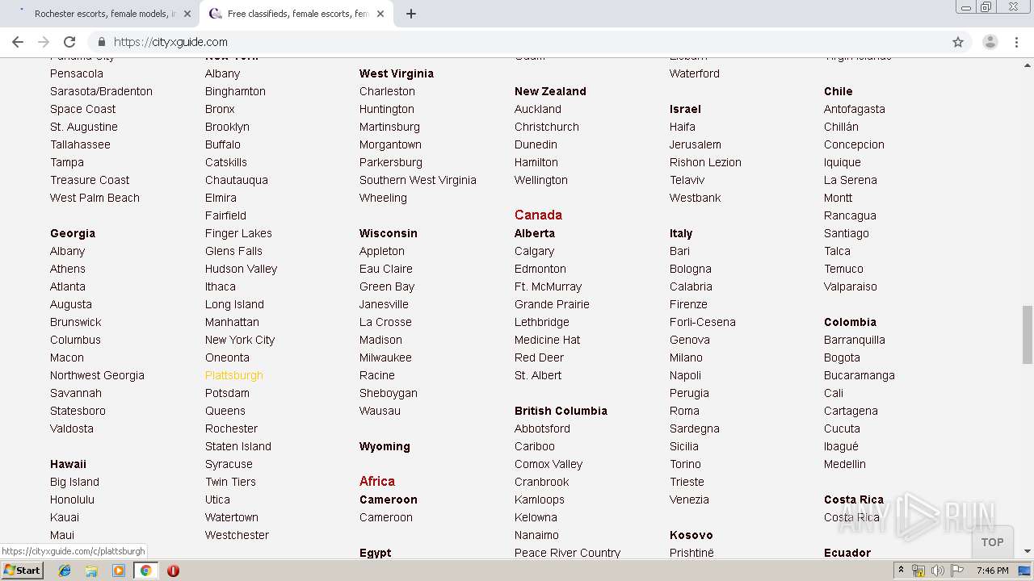Image resolution: width=1034 pixels, height=581 pixels.
Task: Open the Savannah link
Action: coord(75,393)
